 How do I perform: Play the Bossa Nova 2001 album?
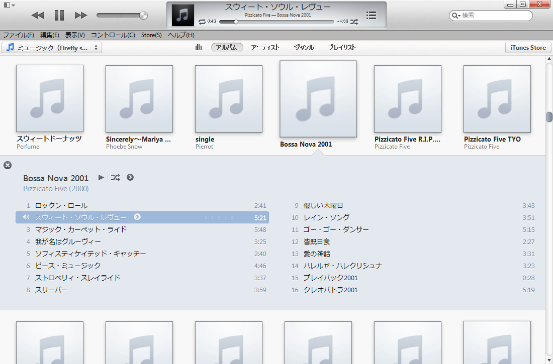[x=101, y=177]
